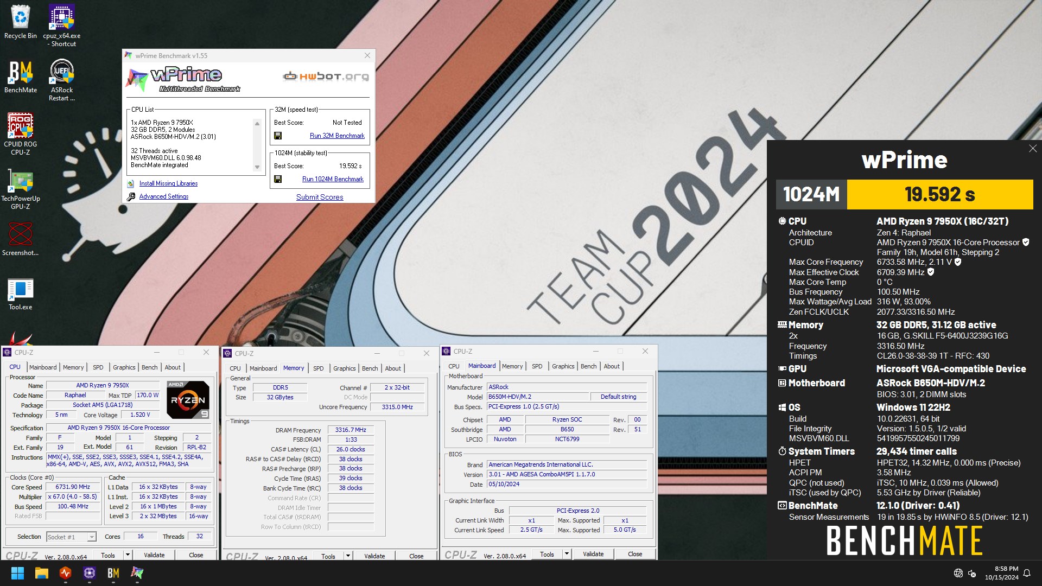The height and width of the screenshot is (586, 1042).
Task: Open Bench tab in middle CPU-Z window
Action: tap(370, 368)
